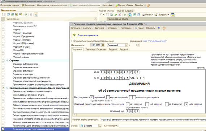Click the uncheck-all icon in Журнал отчетов toolbar
Image resolution: width=206 pixels, height=131 pixels.
pyautogui.click(x=138, y=14)
